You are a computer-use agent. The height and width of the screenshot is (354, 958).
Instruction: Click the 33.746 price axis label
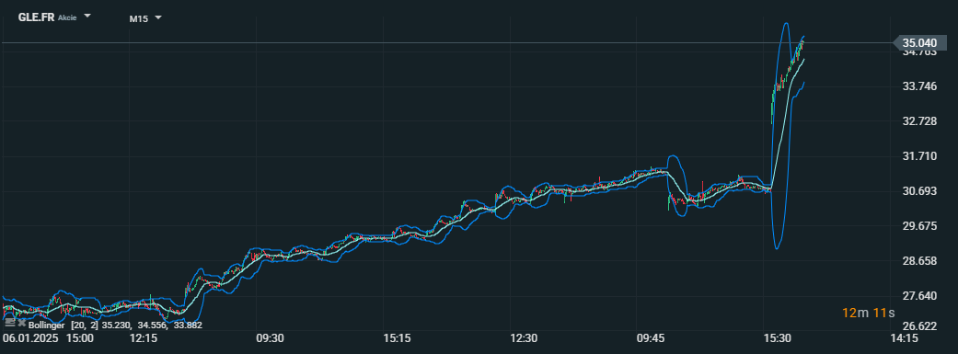point(919,86)
